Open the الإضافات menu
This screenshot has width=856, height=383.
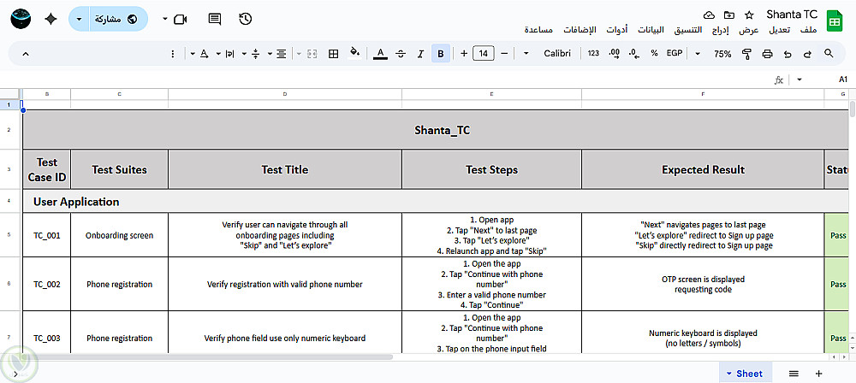point(580,29)
